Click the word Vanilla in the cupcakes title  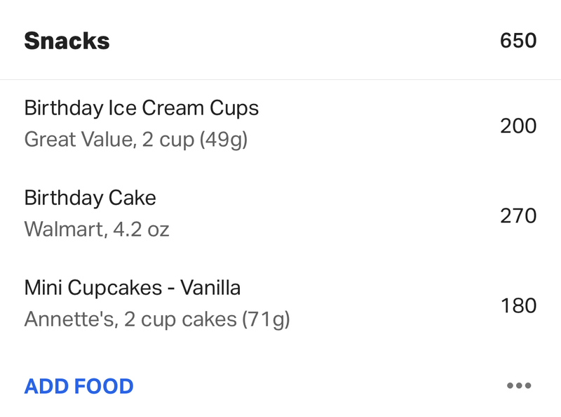tap(210, 287)
